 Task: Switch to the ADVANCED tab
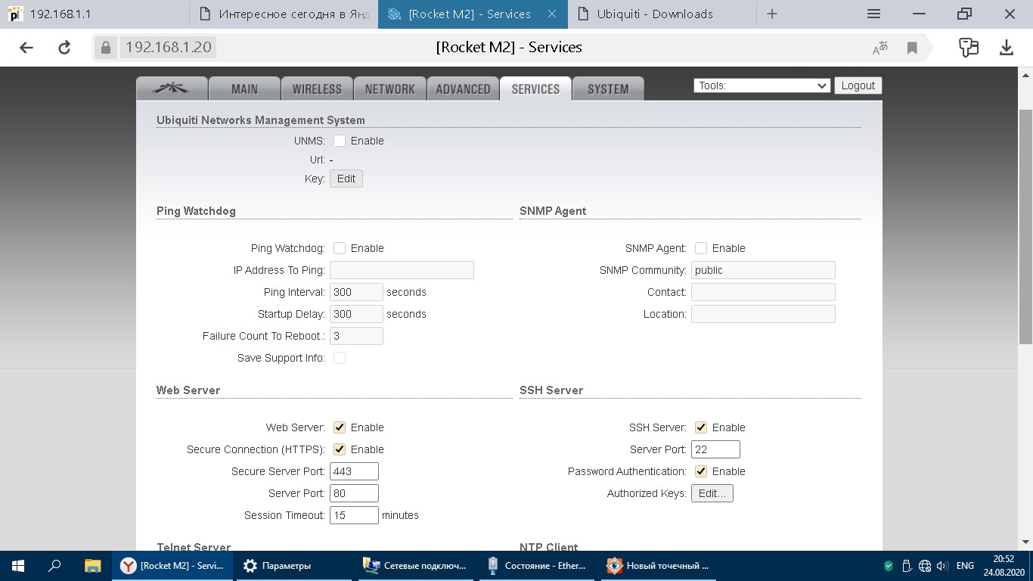(463, 89)
